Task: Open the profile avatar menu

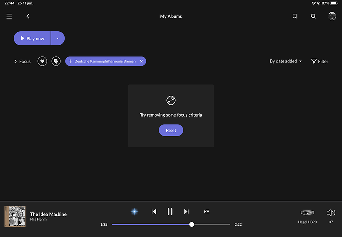Action: 332,16
